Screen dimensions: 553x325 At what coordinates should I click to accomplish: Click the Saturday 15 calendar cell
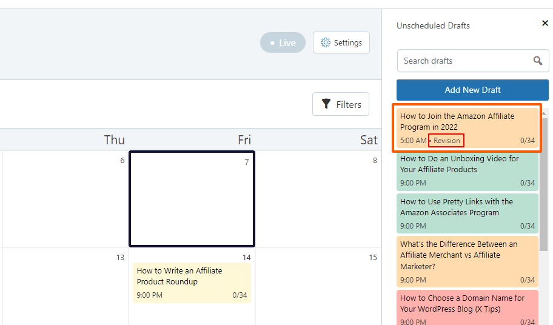tap(318, 286)
